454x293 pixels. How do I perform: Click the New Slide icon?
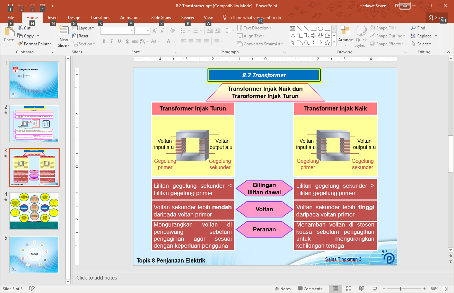[64, 30]
